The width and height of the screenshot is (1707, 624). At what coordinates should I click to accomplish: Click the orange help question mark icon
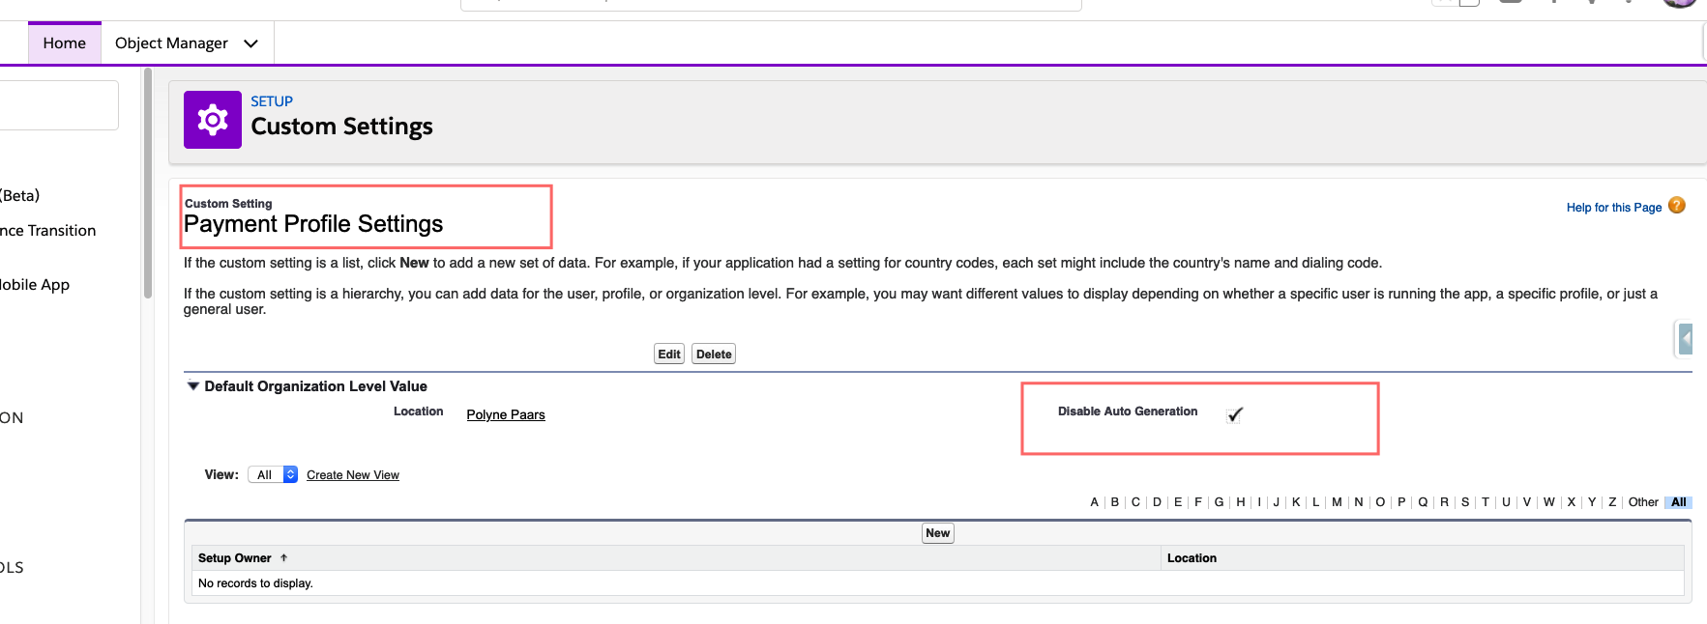coord(1677,206)
